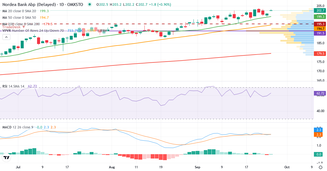Click the green 199.3 MA 20 price label
This screenshot has height=171, width=327.
pos(319,17)
